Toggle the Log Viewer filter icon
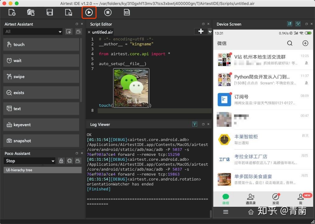Screen dimensions: 315x224 tap(195, 124)
